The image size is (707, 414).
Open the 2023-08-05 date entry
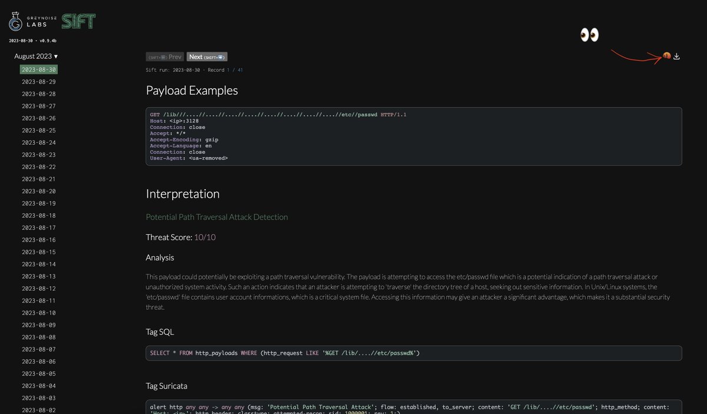[39, 374]
